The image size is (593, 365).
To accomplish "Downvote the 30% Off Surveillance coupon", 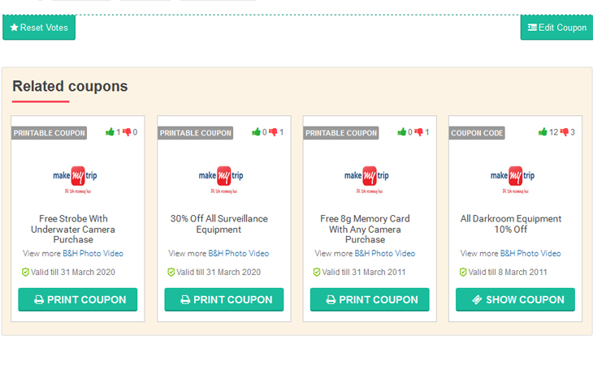I will coord(273,132).
